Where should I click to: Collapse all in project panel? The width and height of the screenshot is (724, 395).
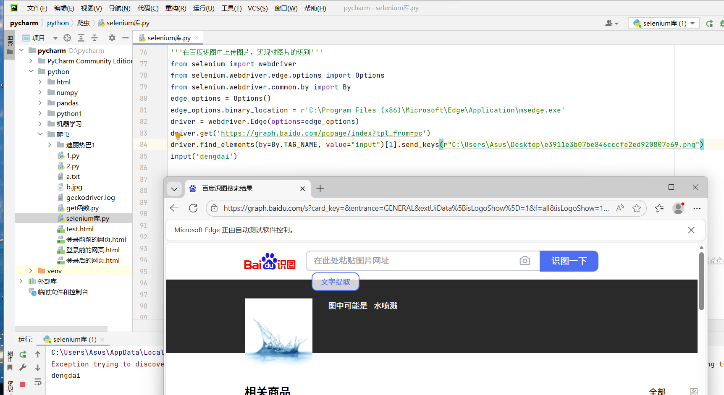[x=94, y=38]
